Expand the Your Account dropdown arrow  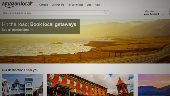[x=162, y=14]
